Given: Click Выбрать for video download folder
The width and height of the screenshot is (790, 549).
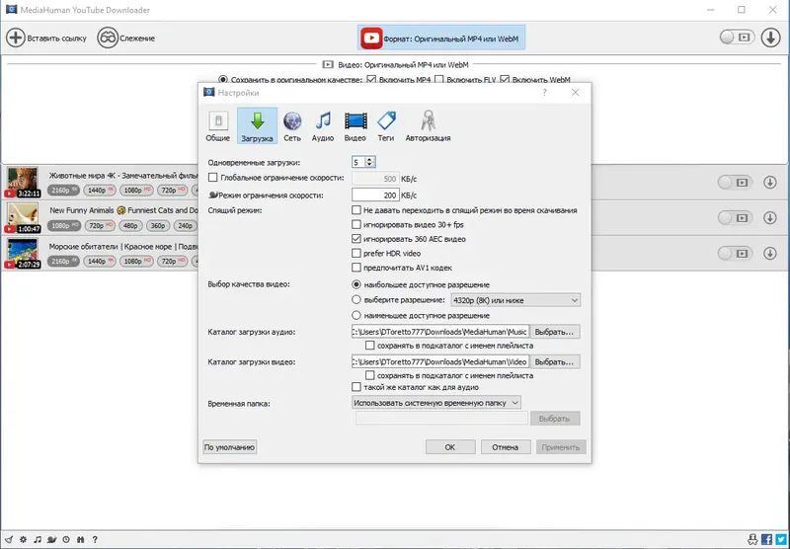Looking at the screenshot, I should (554, 361).
